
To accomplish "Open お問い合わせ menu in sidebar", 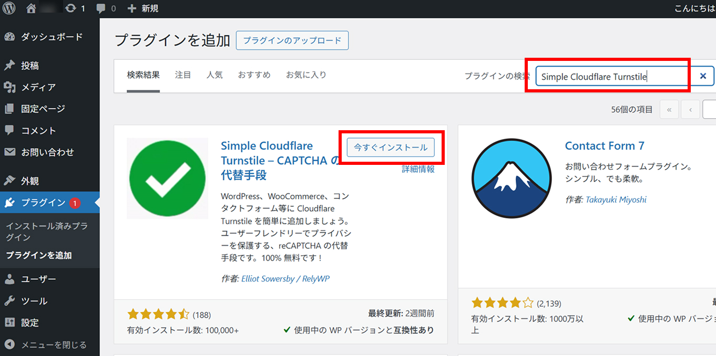I will [50, 152].
